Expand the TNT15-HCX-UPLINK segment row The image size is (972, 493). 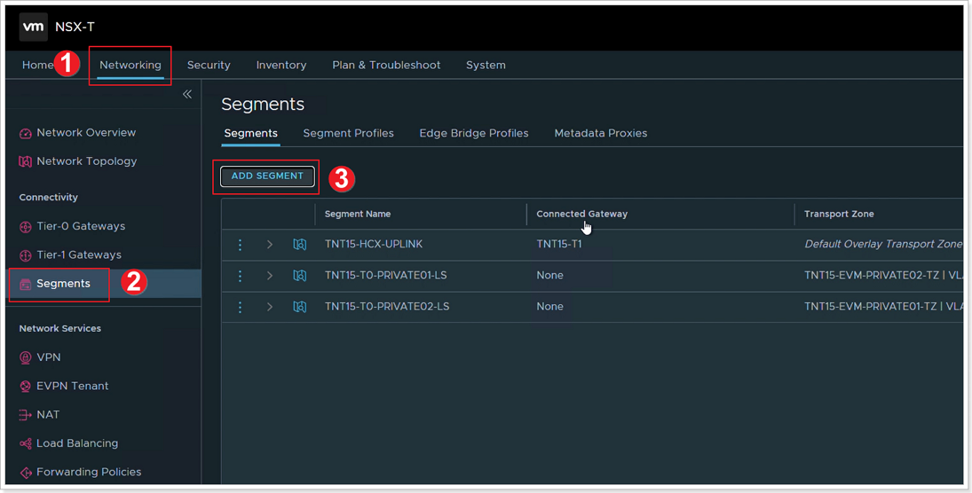(270, 245)
